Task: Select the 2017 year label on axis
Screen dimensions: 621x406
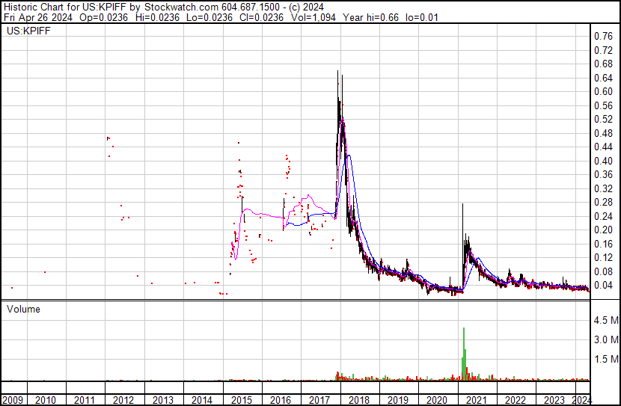Action: (x=319, y=400)
